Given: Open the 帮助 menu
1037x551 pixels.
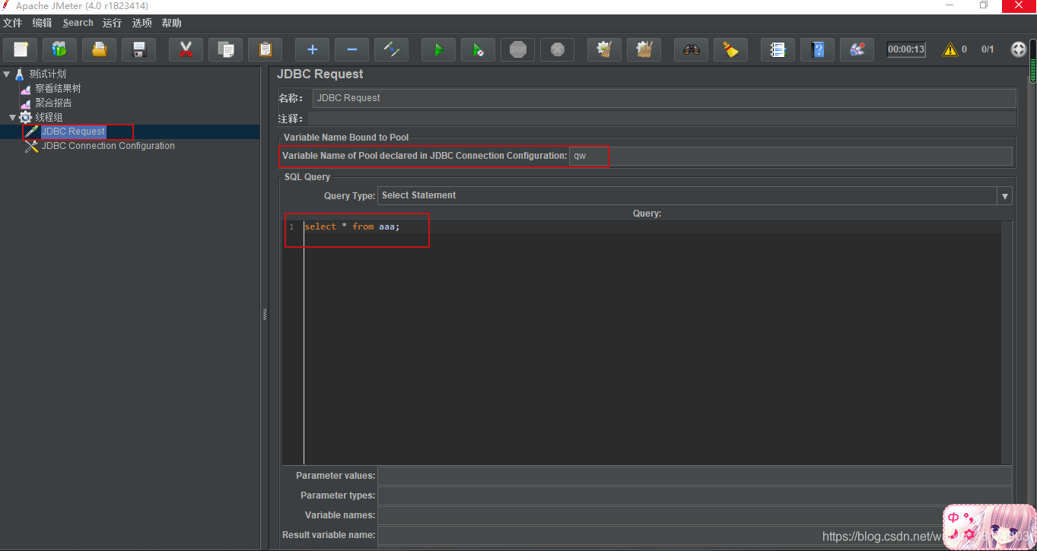Looking at the screenshot, I should click(171, 23).
